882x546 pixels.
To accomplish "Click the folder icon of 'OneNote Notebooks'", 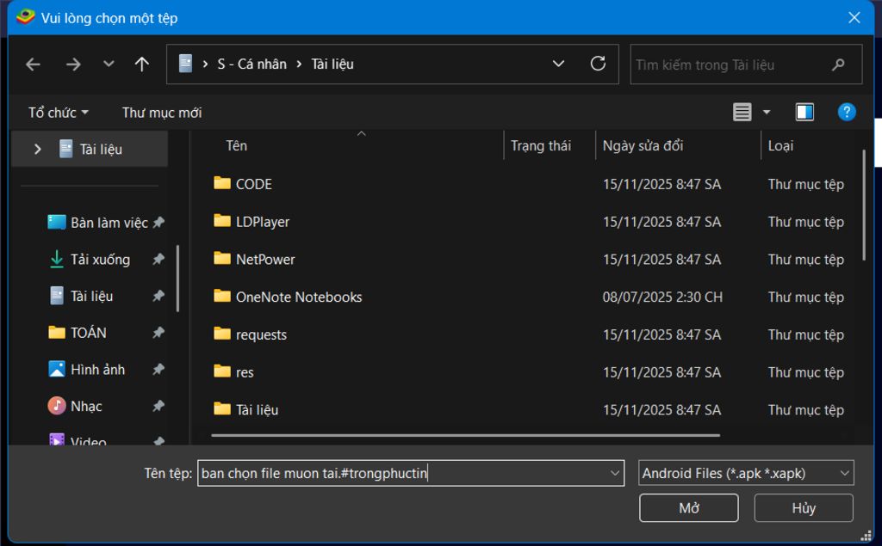I will [x=222, y=296].
